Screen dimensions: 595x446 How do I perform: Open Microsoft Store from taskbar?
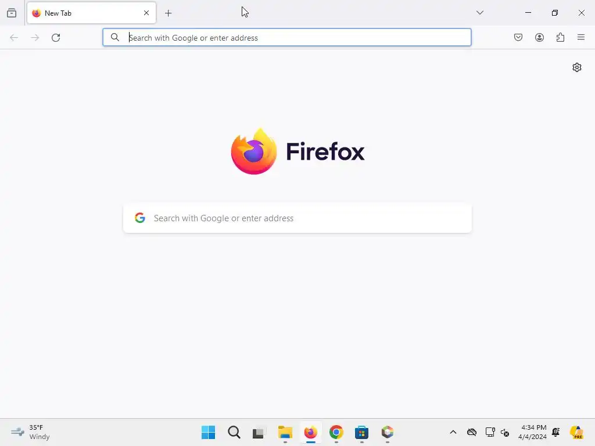click(361, 432)
